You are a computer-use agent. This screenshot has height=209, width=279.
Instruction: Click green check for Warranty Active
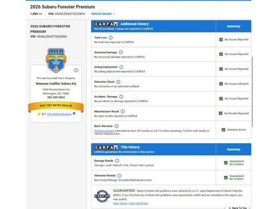pyautogui.click(x=224, y=130)
